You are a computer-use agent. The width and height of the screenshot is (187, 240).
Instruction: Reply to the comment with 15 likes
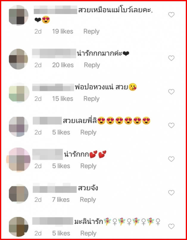tap(91, 99)
